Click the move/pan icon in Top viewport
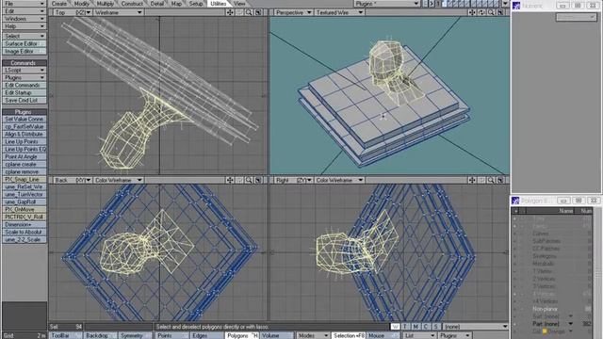603x339 pixels. point(230,12)
